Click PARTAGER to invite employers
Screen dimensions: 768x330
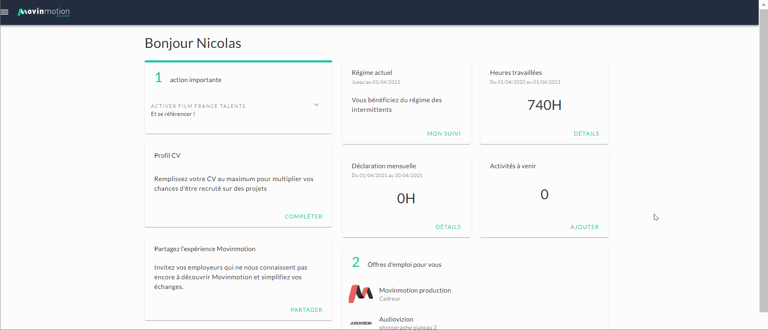pyautogui.click(x=306, y=310)
